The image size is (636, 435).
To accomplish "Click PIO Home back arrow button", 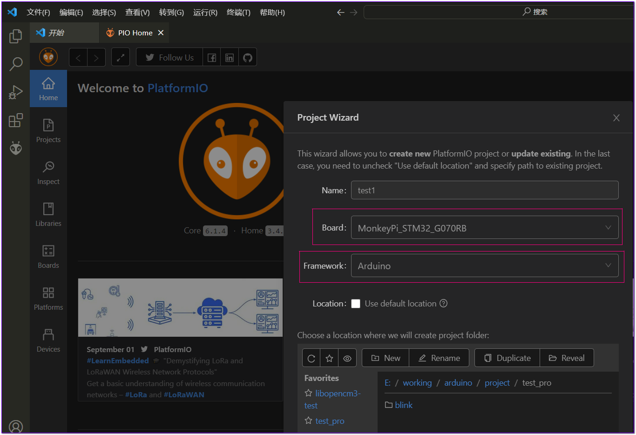I will point(78,57).
